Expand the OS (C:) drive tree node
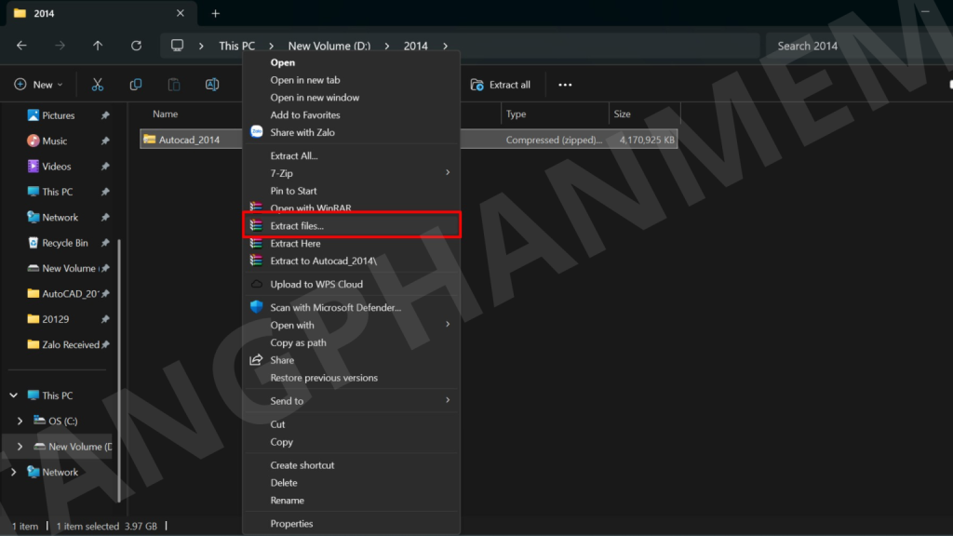 20,422
